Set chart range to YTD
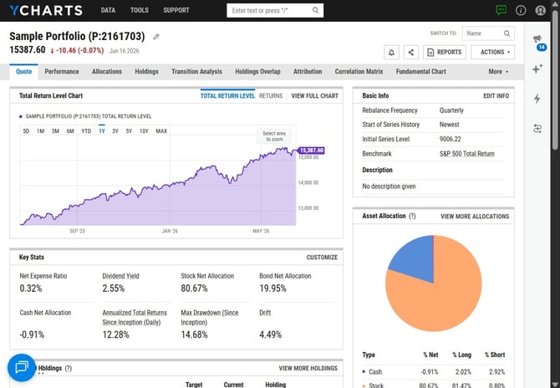The width and height of the screenshot is (560, 388). point(86,131)
